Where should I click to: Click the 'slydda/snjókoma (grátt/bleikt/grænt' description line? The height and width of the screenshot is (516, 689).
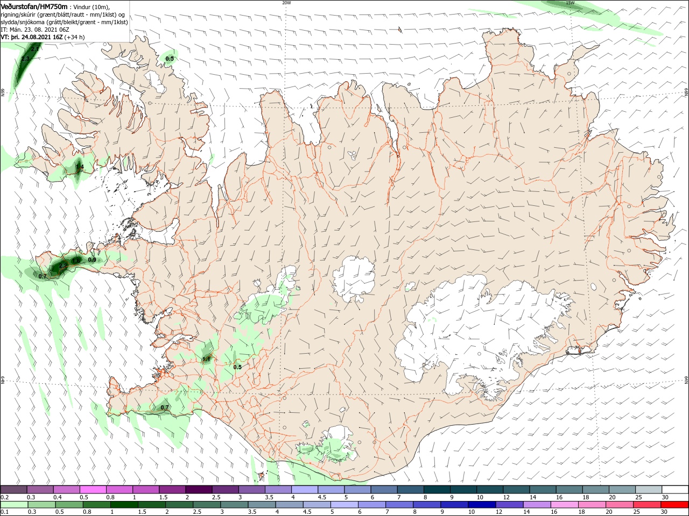coord(64,22)
